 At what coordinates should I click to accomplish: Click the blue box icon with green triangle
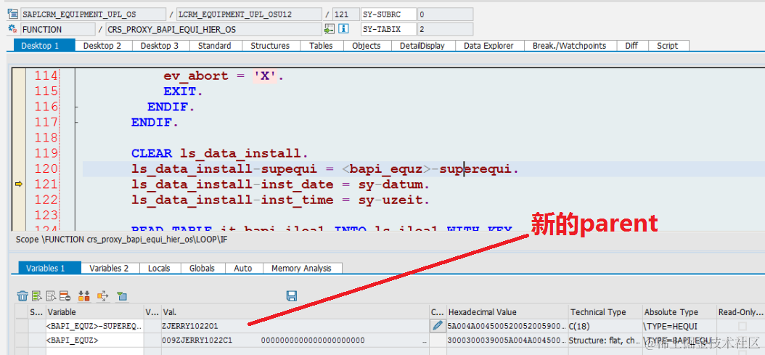click(122, 295)
